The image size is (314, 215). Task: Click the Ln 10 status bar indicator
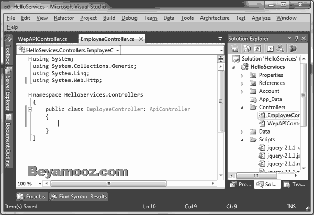coord(149,206)
